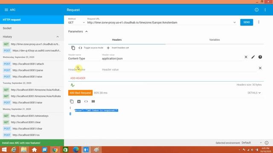Focus the empty Header value field
Image resolution: width=273 pixels, height=153 pixels.
click(179, 70)
